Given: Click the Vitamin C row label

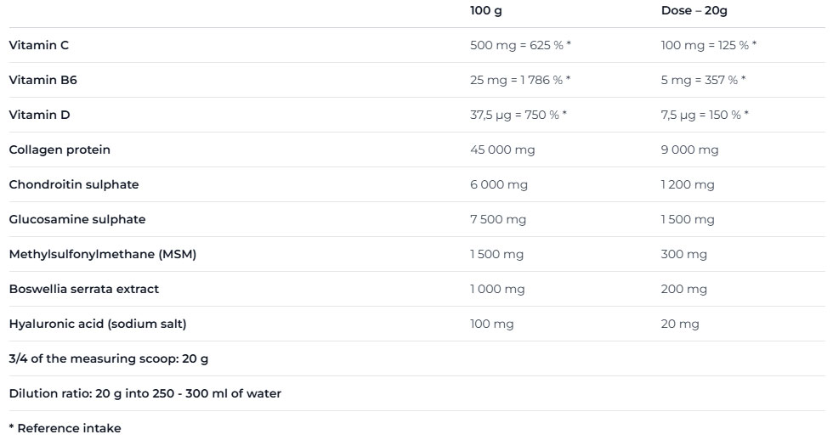Looking at the screenshot, I should 39,45.
